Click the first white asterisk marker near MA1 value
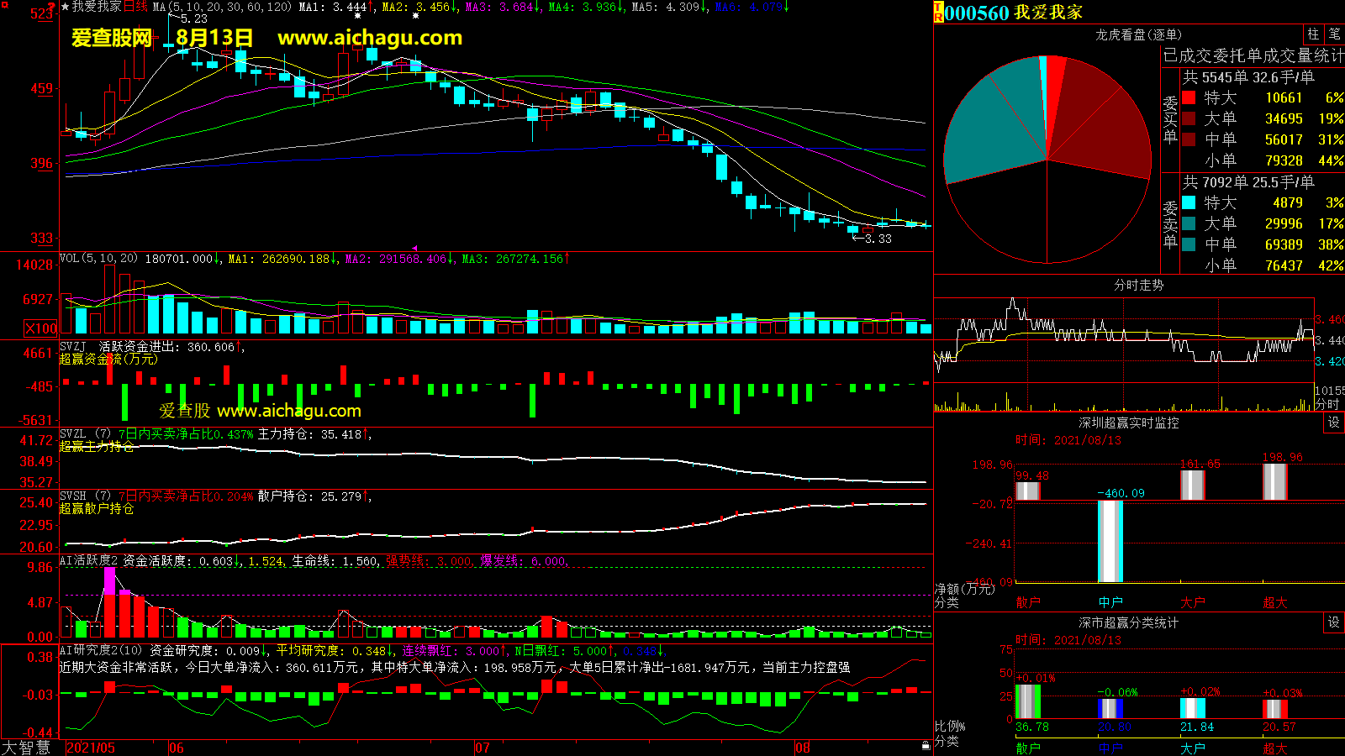 358,16
